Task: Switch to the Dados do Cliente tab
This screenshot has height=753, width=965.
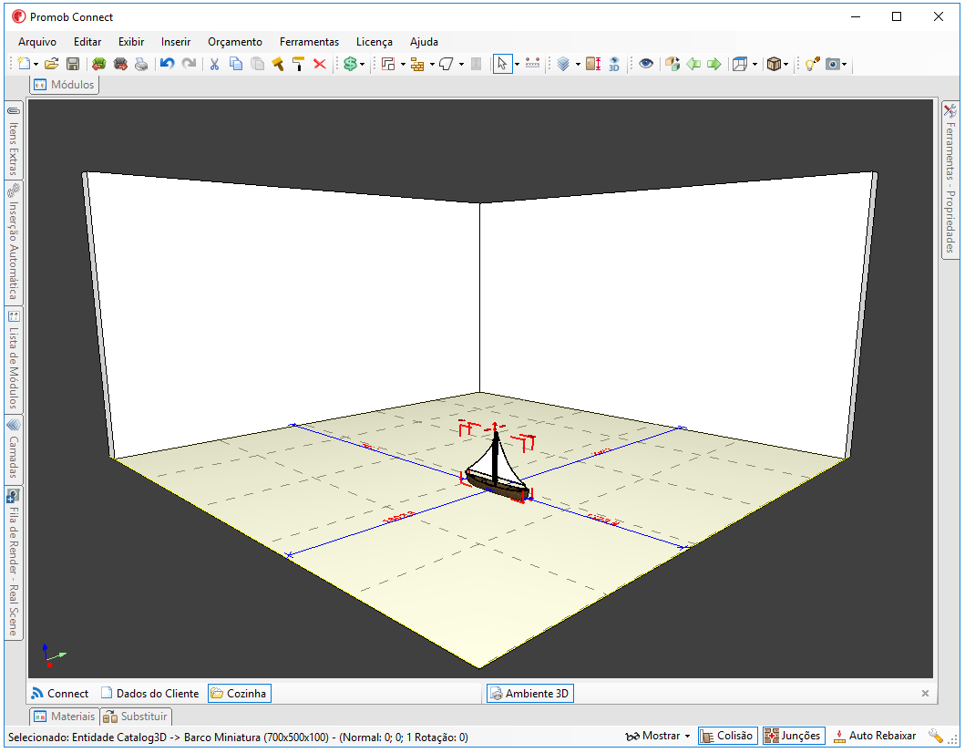Action: click(x=150, y=693)
